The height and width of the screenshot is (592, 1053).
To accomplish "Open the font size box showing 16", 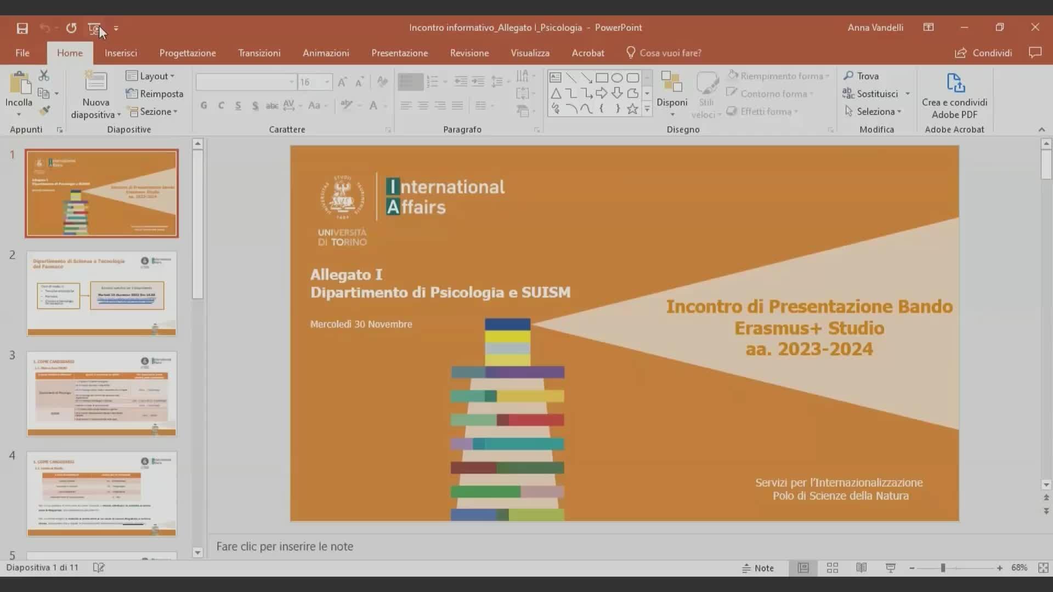I will pyautogui.click(x=315, y=82).
